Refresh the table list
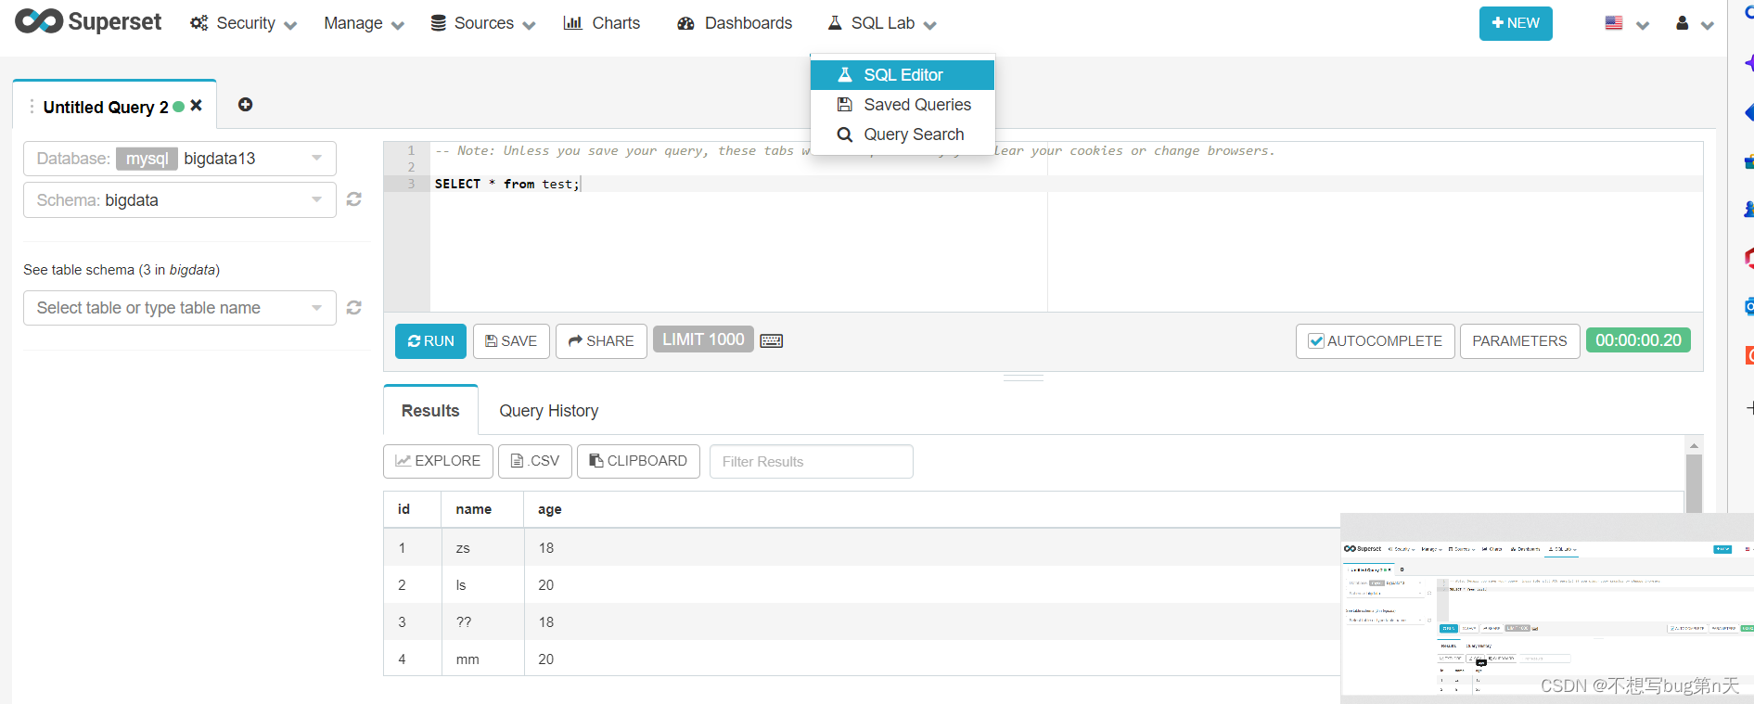The height and width of the screenshot is (704, 1754). (354, 307)
